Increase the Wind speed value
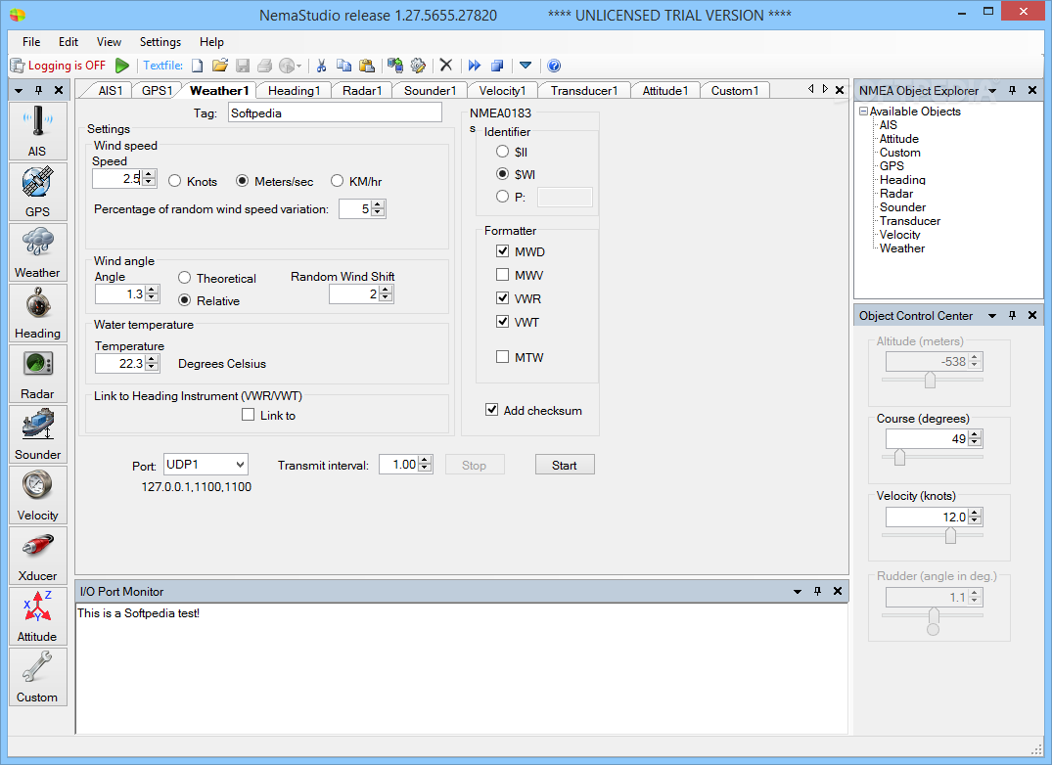 coord(150,174)
